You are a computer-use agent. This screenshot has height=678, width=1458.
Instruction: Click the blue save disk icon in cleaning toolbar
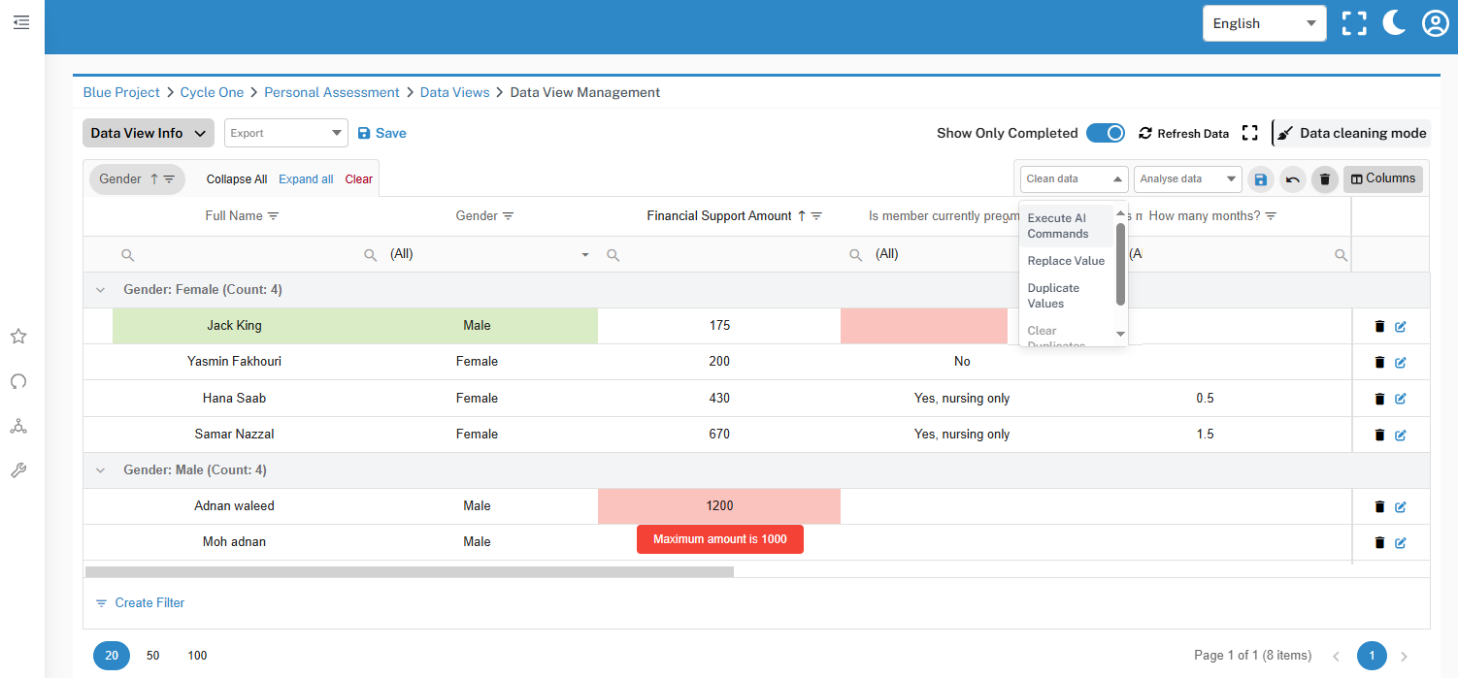[x=1260, y=178]
